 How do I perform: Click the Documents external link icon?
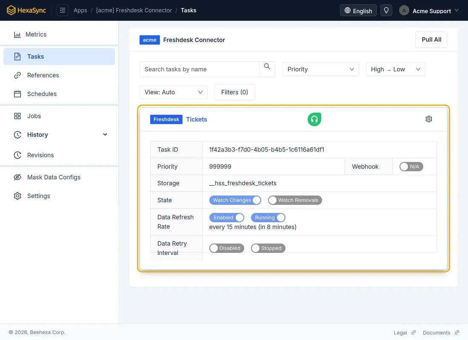click(x=457, y=332)
